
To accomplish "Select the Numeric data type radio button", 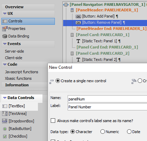I will pos(102,132).
